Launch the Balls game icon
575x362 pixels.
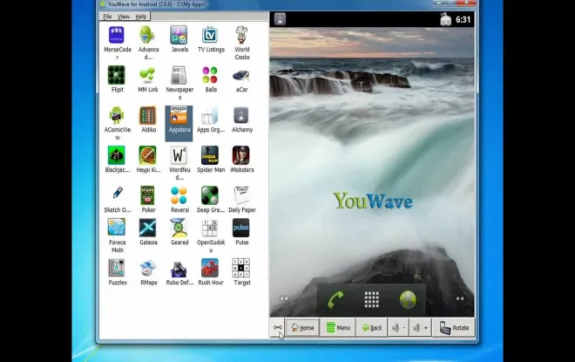click(210, 75)
